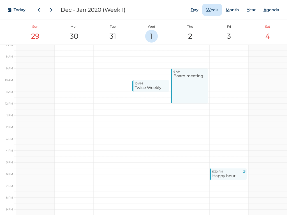Click Friday 3 date header
Viewport: 287px width, 215px height.
(229, 36)
